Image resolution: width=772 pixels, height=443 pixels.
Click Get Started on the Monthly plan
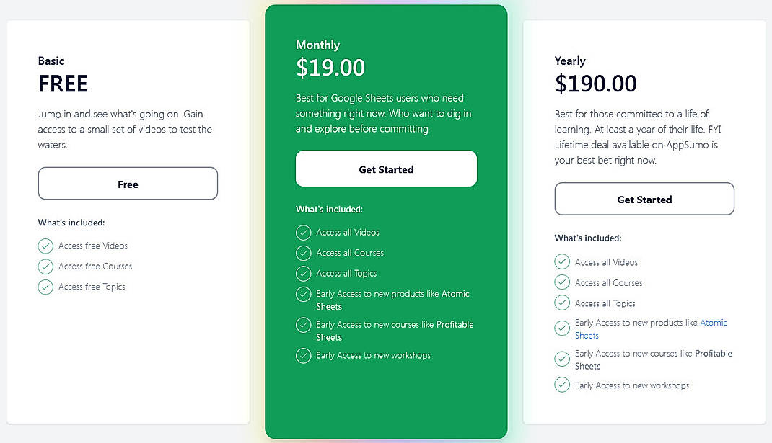pyautogui.click(x=386, y=169)
